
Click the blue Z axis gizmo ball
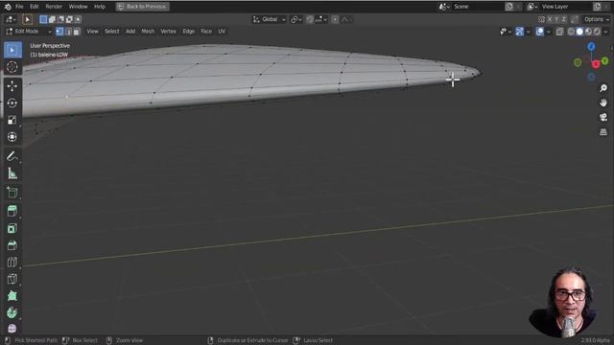[x=591, y=47]
